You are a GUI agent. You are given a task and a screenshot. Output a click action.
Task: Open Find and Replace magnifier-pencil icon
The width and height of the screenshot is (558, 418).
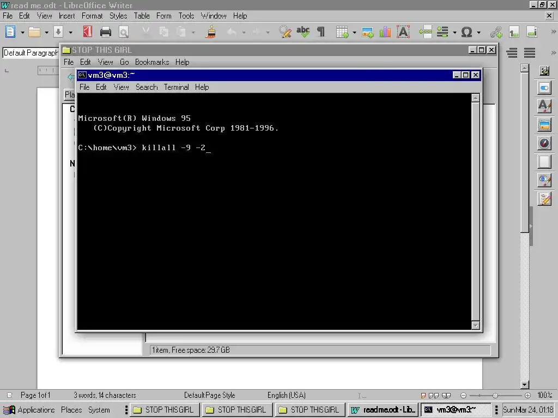pos(285,32)
